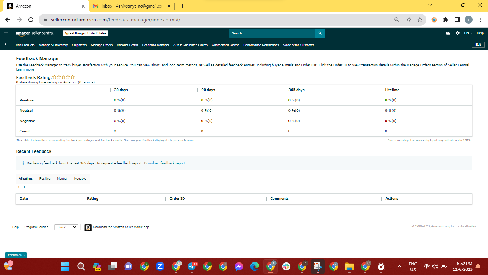Click the Edit navigation button
The height and width of the screenshot is (275, 488).
(x=478, y=45)
